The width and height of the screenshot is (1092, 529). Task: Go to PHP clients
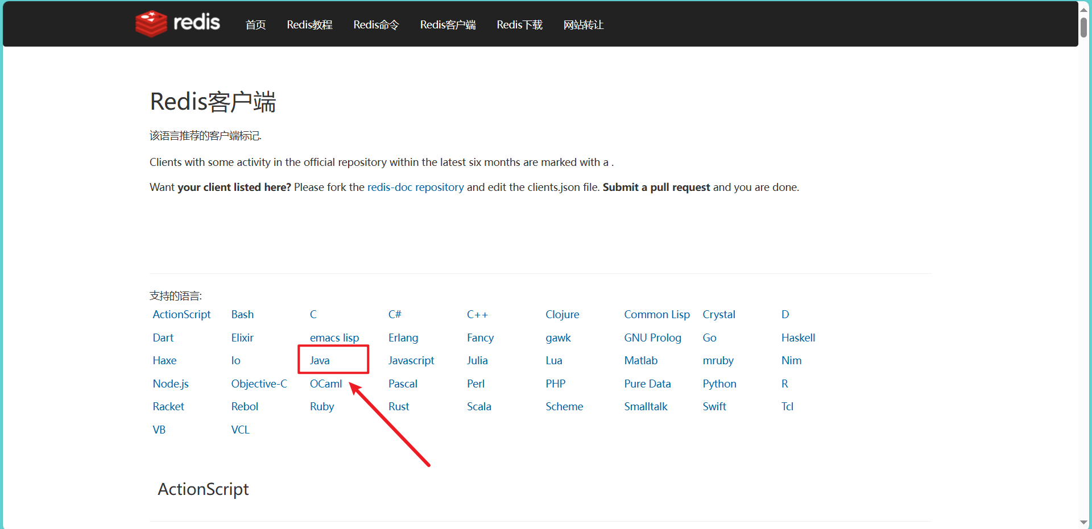556,384
